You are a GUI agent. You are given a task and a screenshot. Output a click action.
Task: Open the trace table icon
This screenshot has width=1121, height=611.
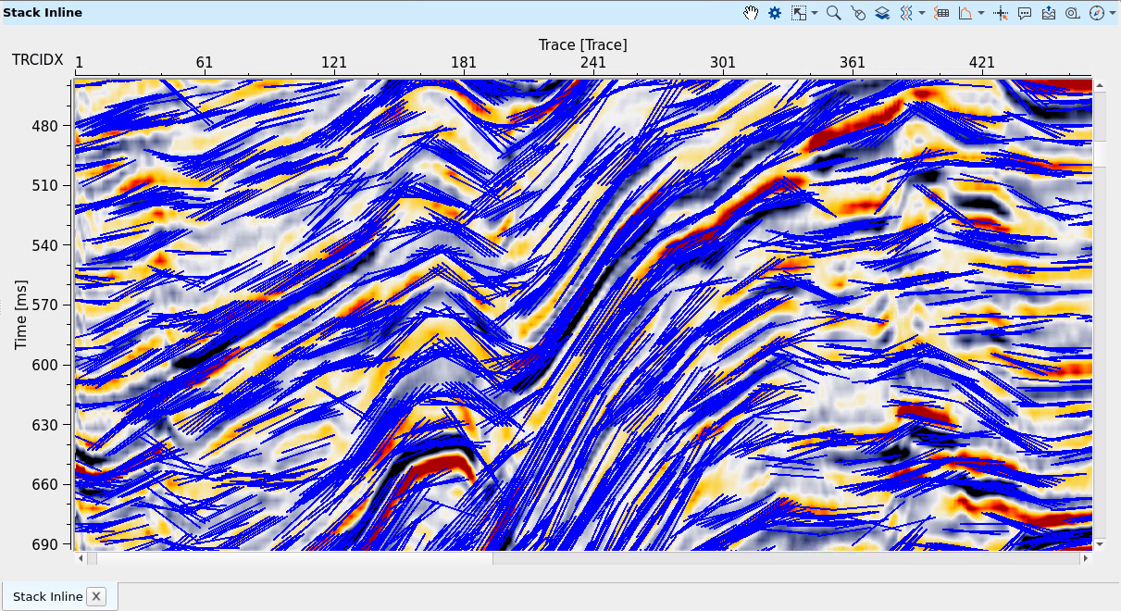941,13
